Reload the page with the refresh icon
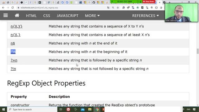199x112 pixels. tap(12, 7)
